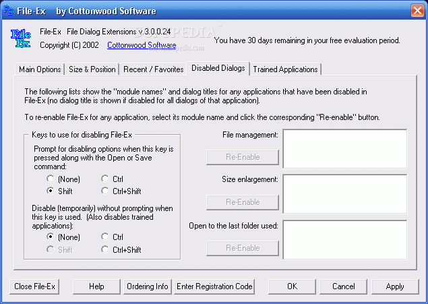This screenshot has width=428, height=304.
Task: Confirm with the OK button
Action: tap(292, 286)
